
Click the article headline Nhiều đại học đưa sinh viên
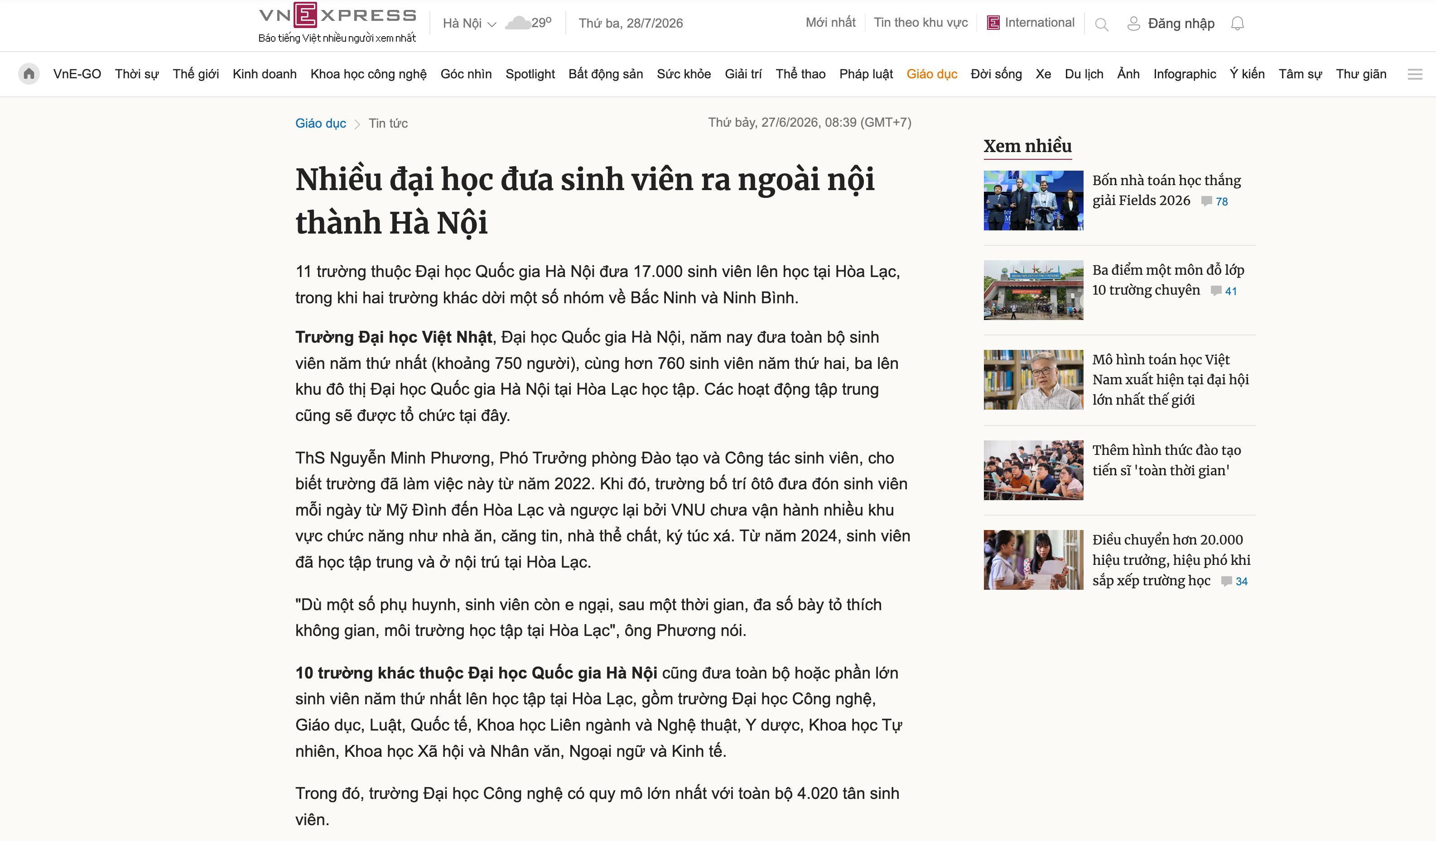585,201
